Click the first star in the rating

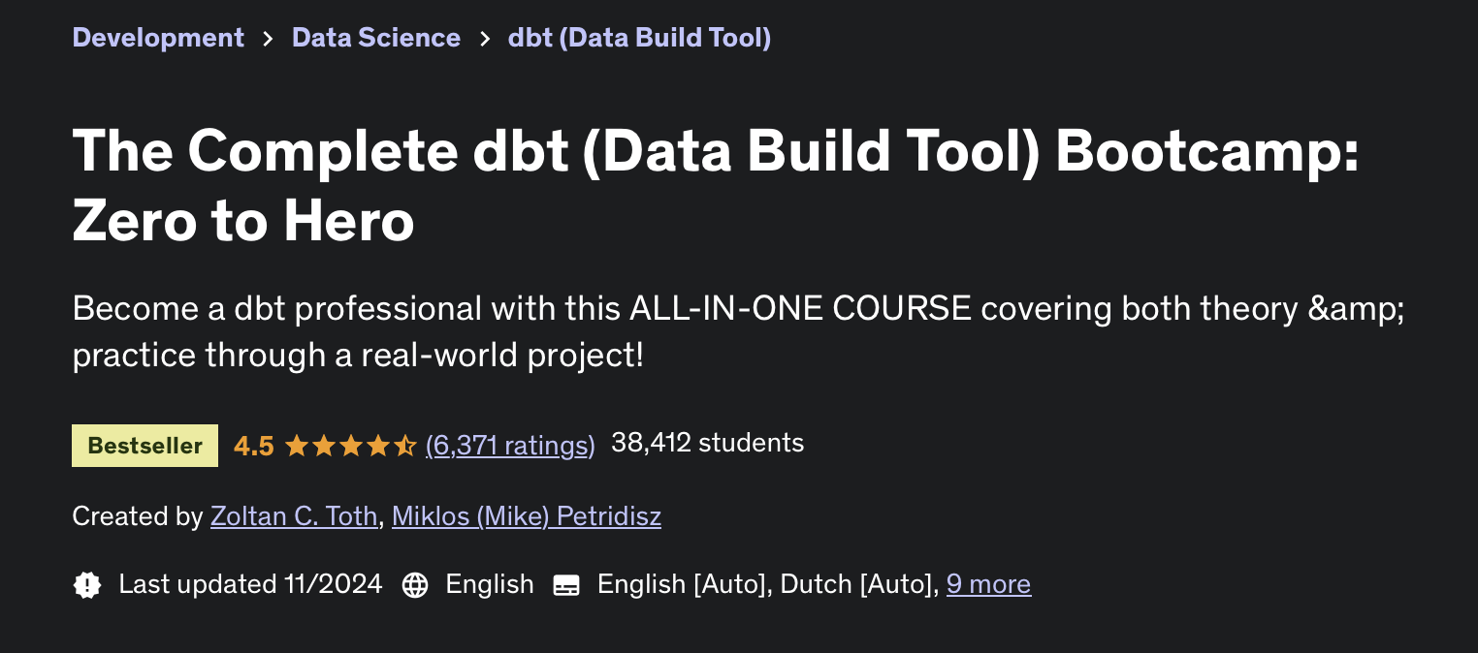[296, 446]
